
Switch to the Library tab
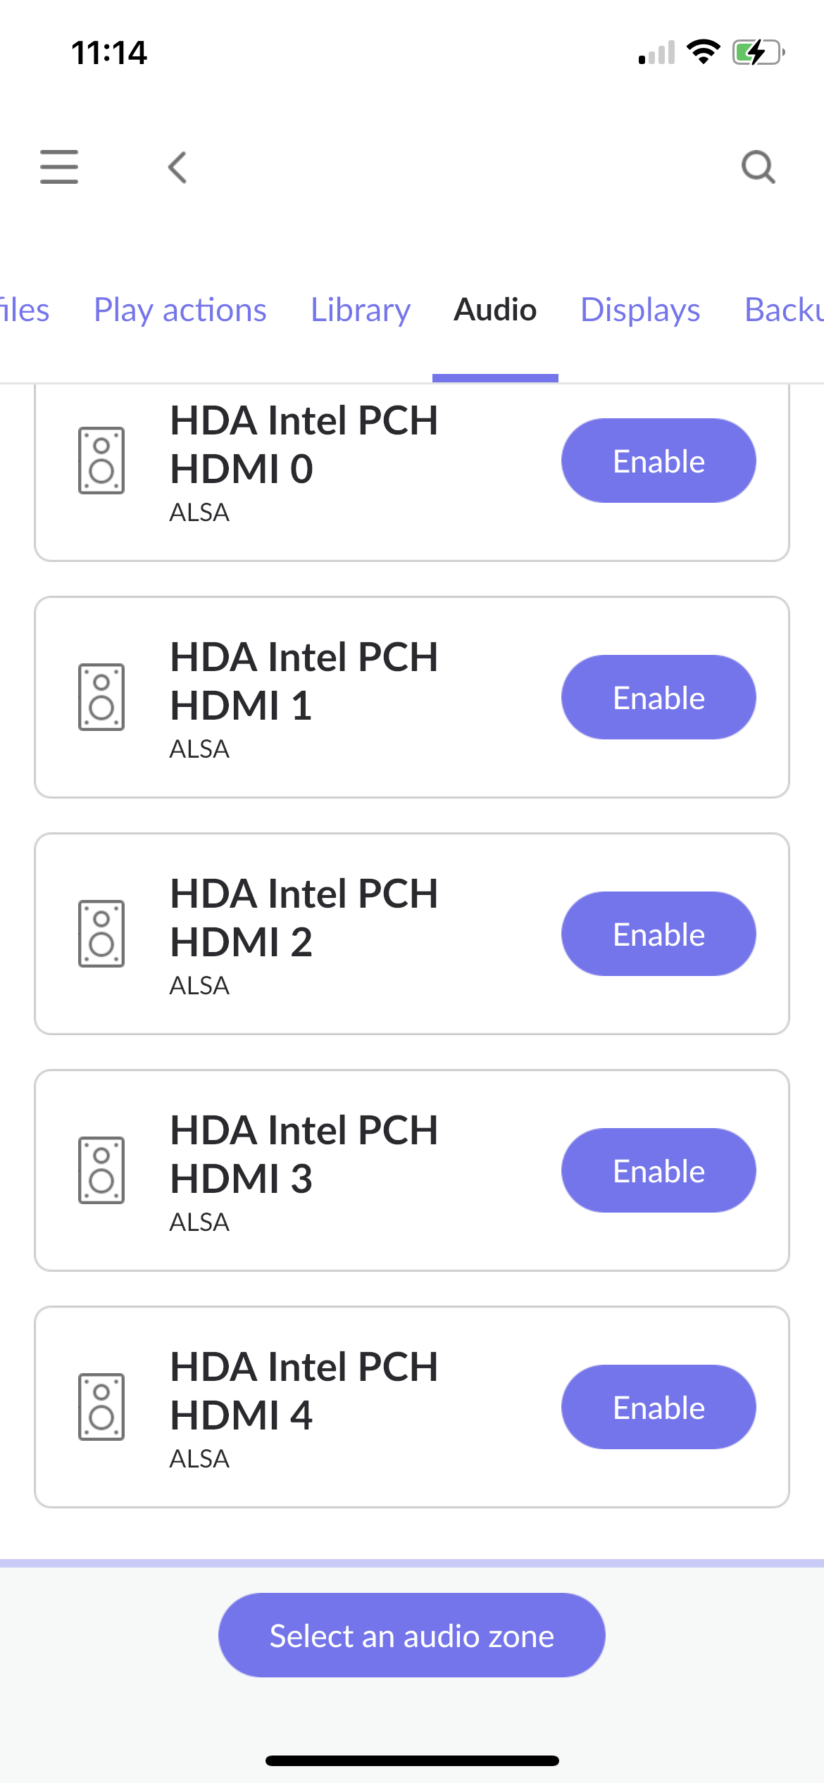(361, 310)
